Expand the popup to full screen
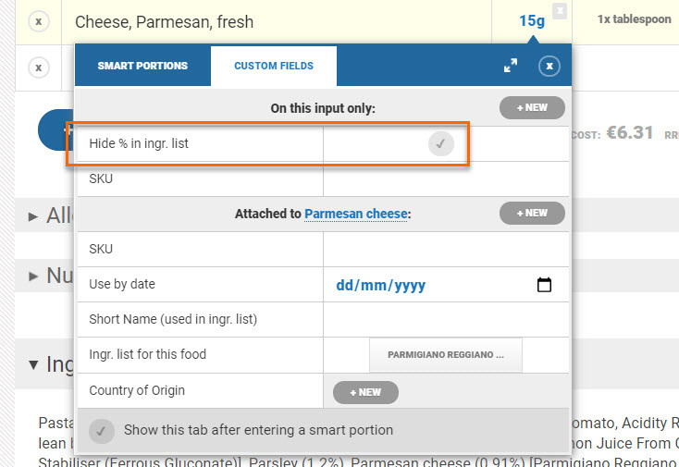 click(x=511, y=66)
